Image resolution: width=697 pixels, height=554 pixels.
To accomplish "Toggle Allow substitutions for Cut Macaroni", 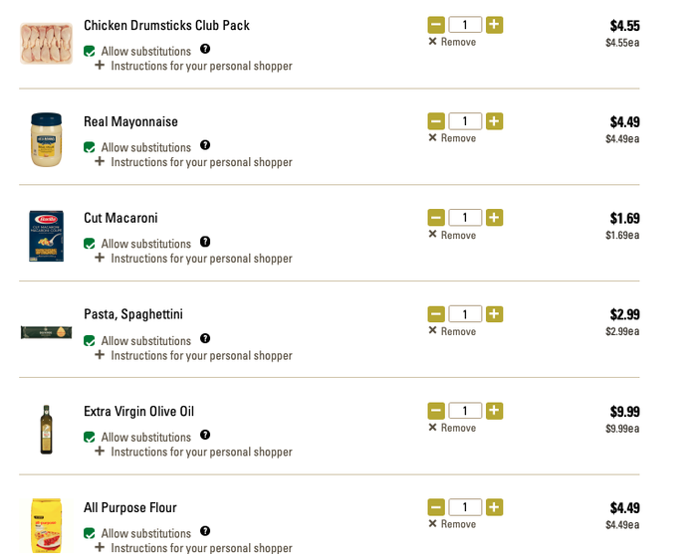I will click(90, 244).
